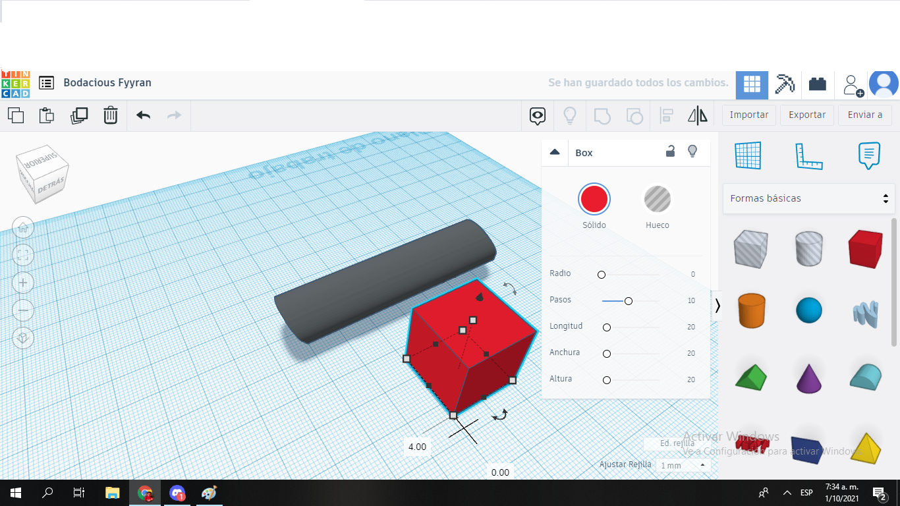Viewport: 900px width, 506px height.
Task: Open the user profile avatar
Action: click(884, 84)
